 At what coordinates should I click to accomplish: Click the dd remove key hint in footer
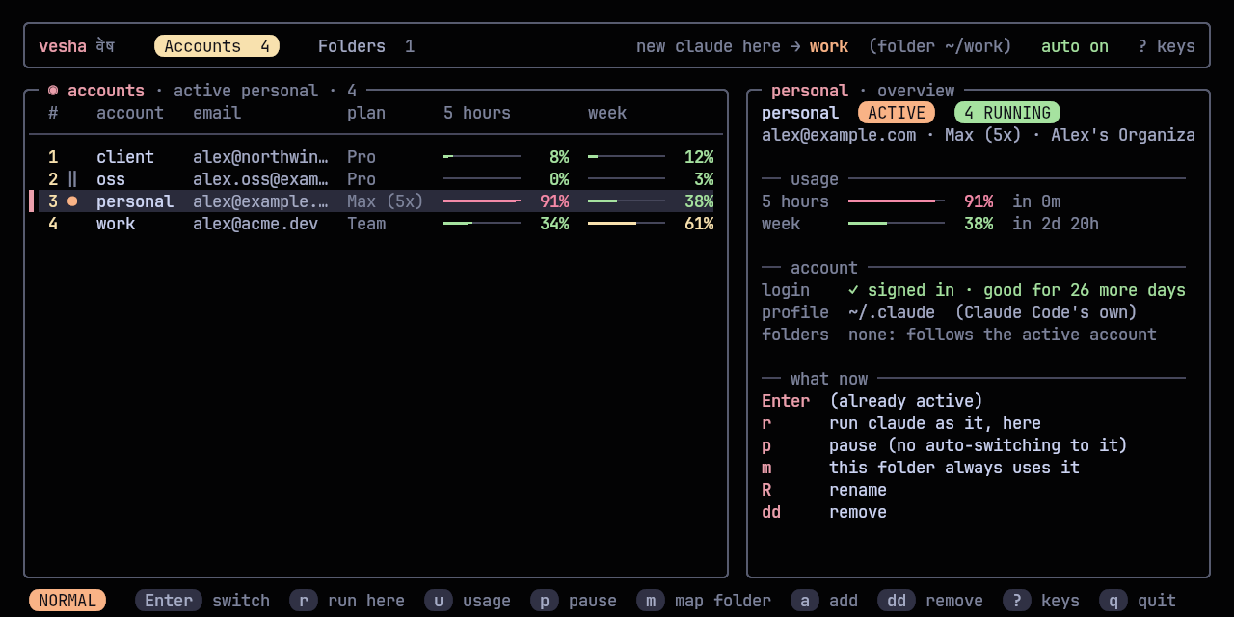tap(930, 601)
